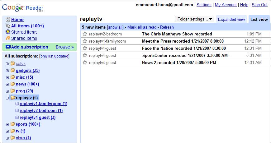Expand the prog folder
The height and width of the screenshot is (143, 271).
point(7,91)
